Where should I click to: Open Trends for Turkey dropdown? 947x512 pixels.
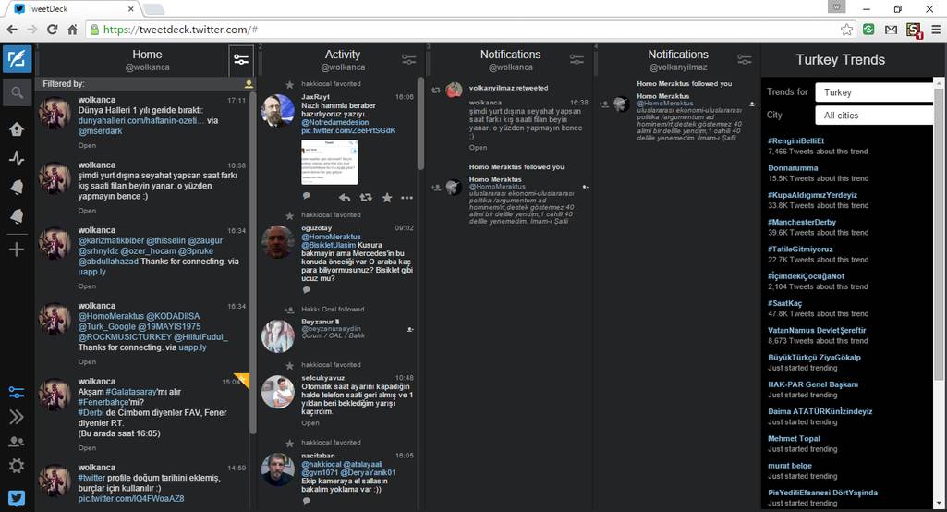(874, 92)
